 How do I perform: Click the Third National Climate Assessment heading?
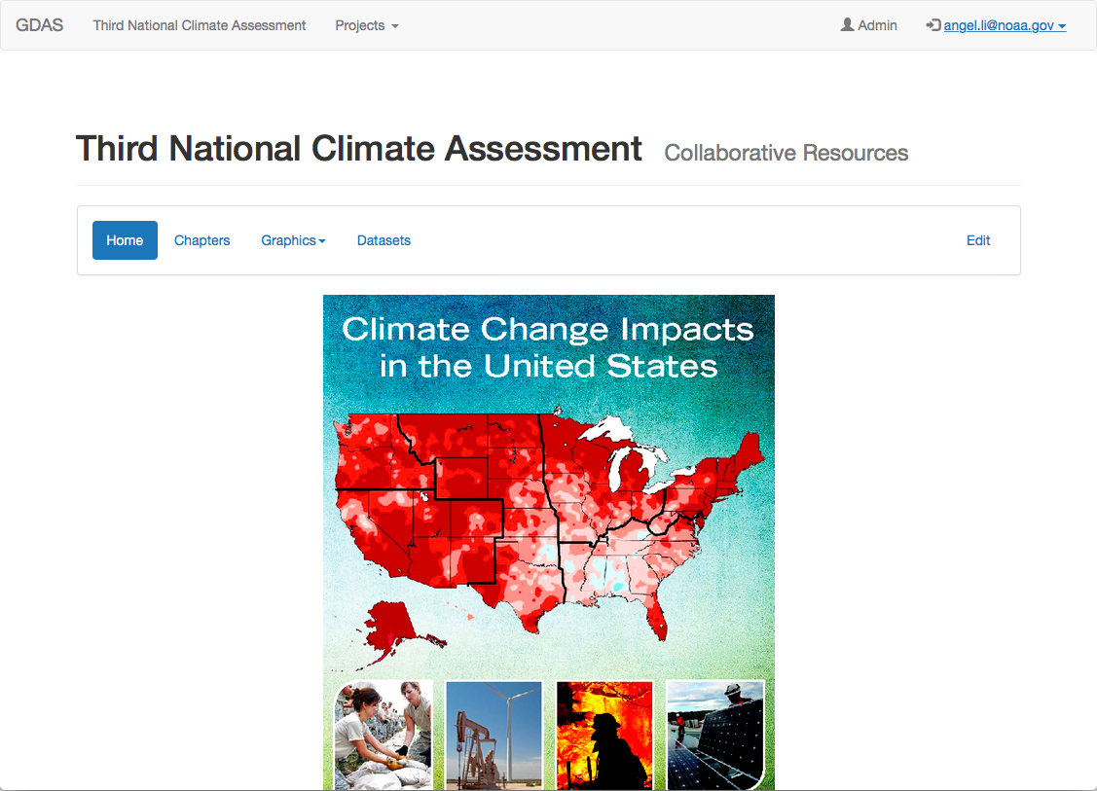point(359,148)
